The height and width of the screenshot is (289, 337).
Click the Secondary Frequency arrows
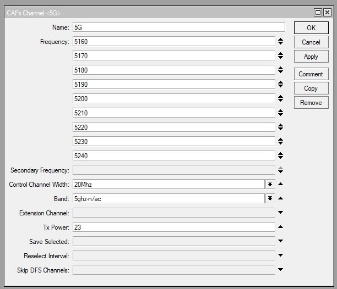280,170
